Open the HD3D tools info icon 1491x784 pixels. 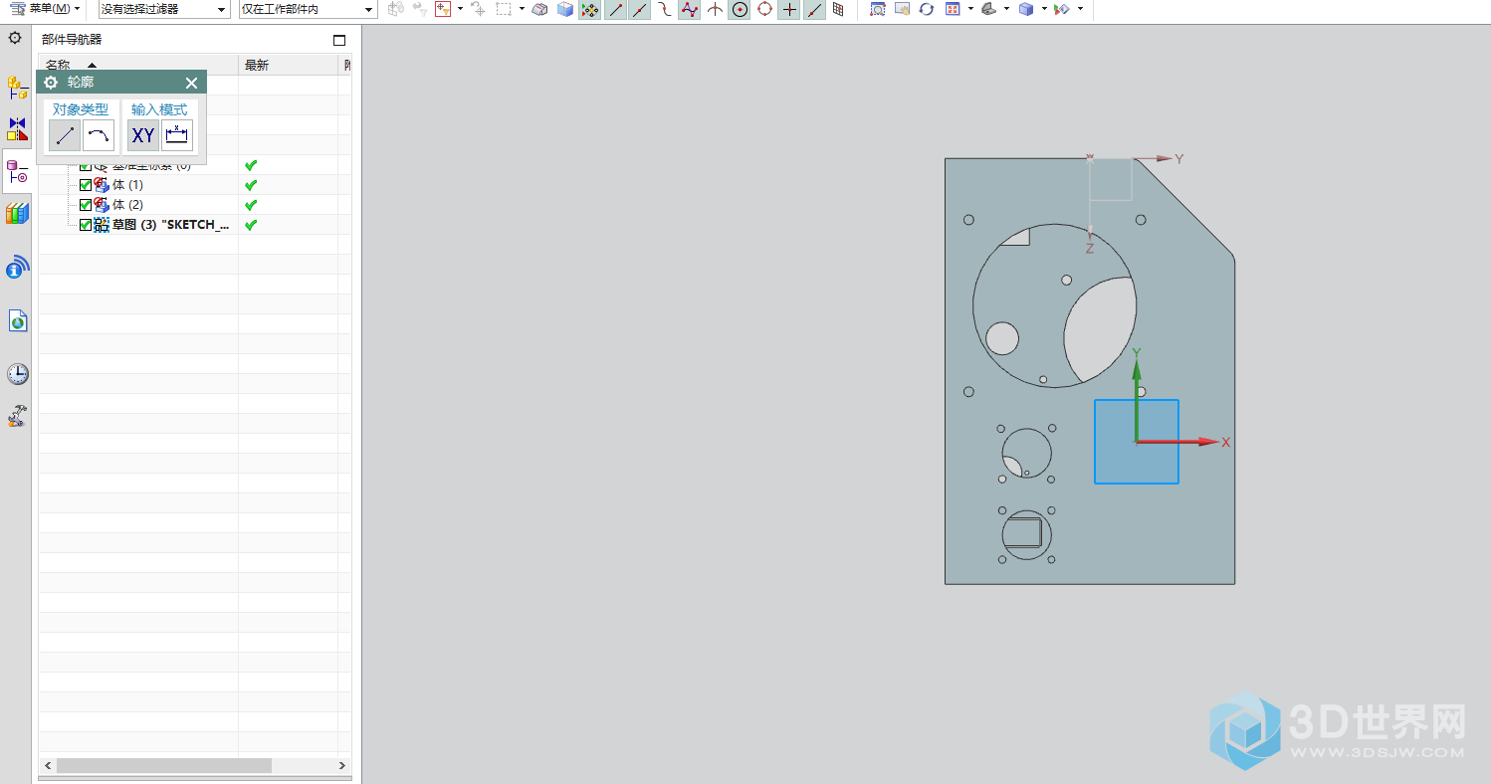pos(17,268)
